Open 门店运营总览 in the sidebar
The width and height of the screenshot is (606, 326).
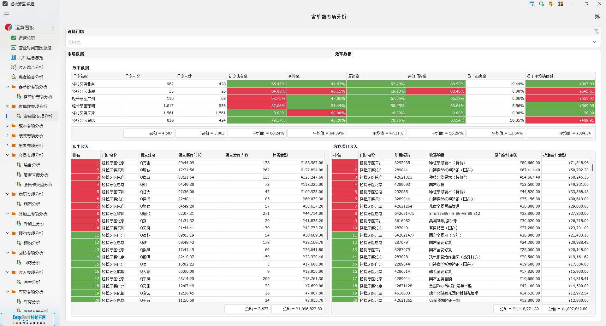[x=31, y=58]
